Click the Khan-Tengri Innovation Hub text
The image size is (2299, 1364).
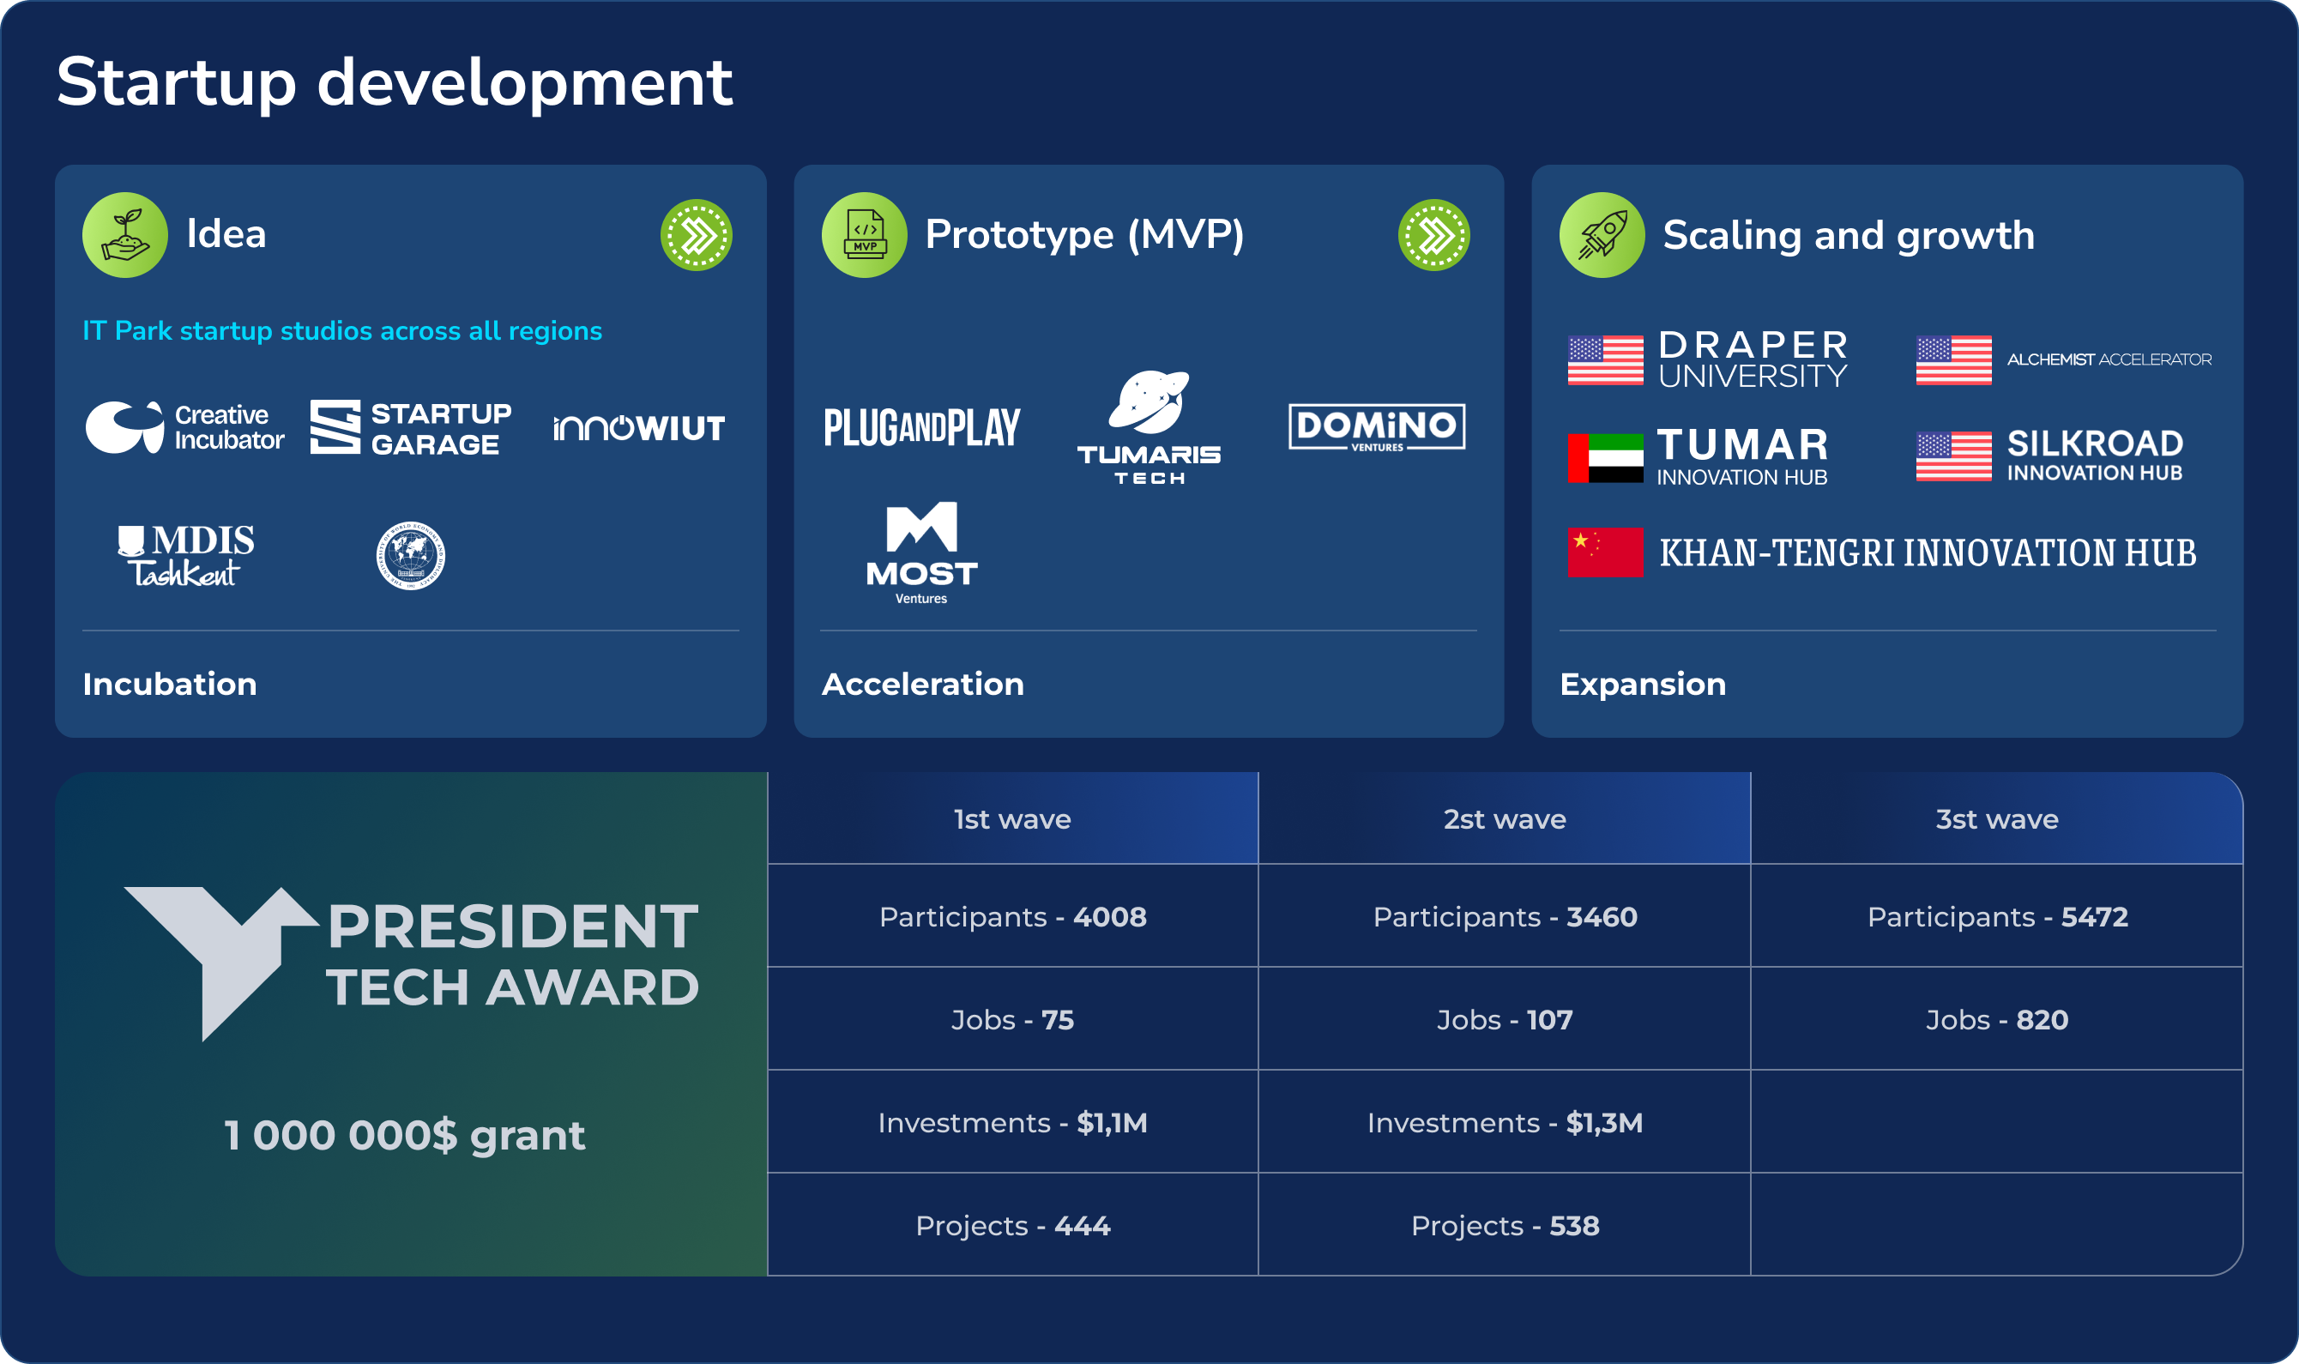[x=1928, y=552]
